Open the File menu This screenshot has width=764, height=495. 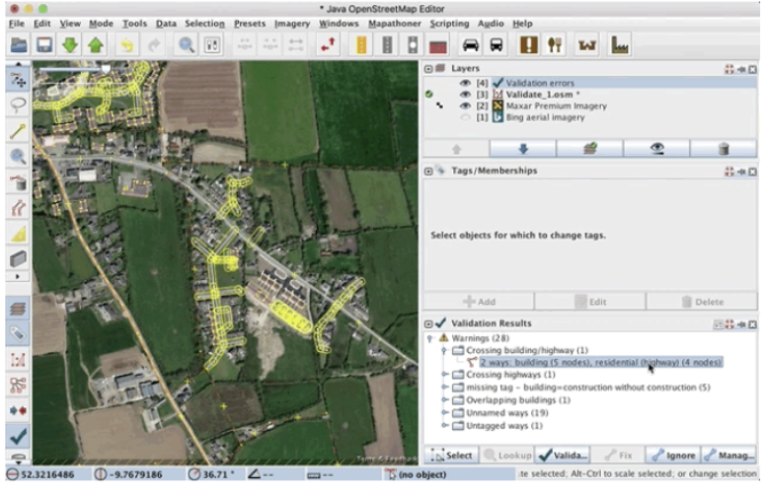tap(17, 24)
